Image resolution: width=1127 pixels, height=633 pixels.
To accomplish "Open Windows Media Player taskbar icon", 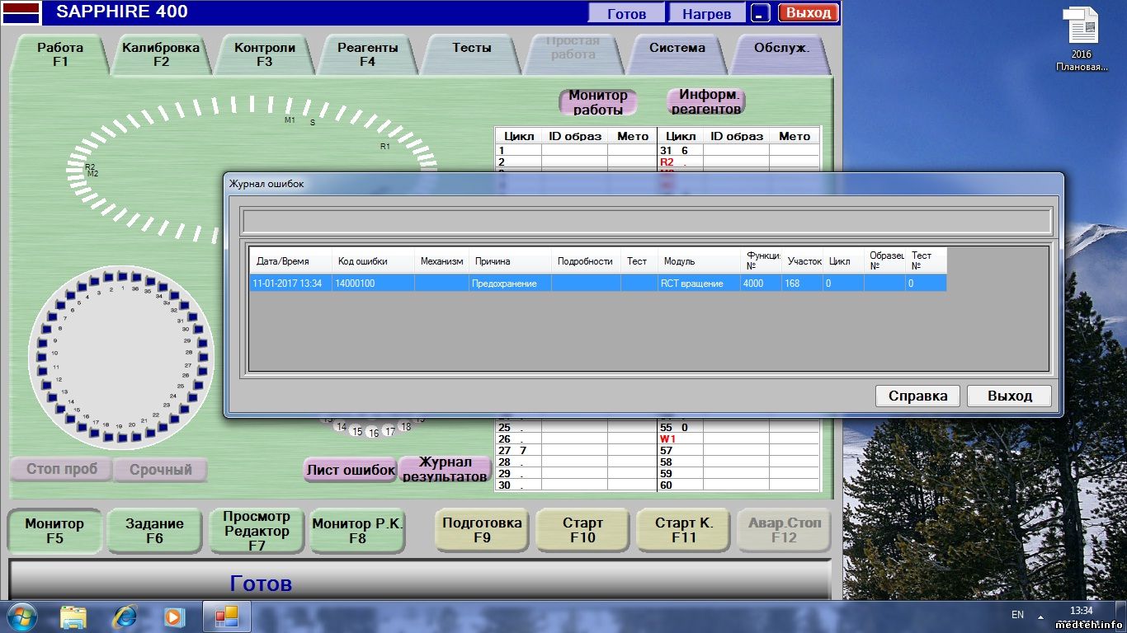I will point(174,616).
